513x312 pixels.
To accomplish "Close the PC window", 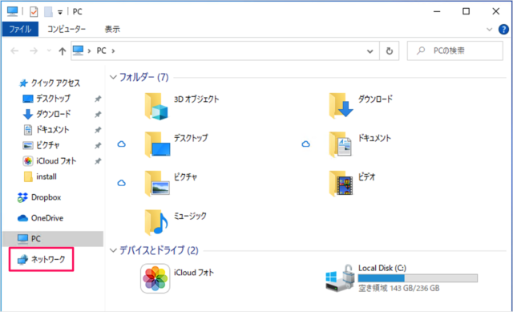I will point(495,11).
